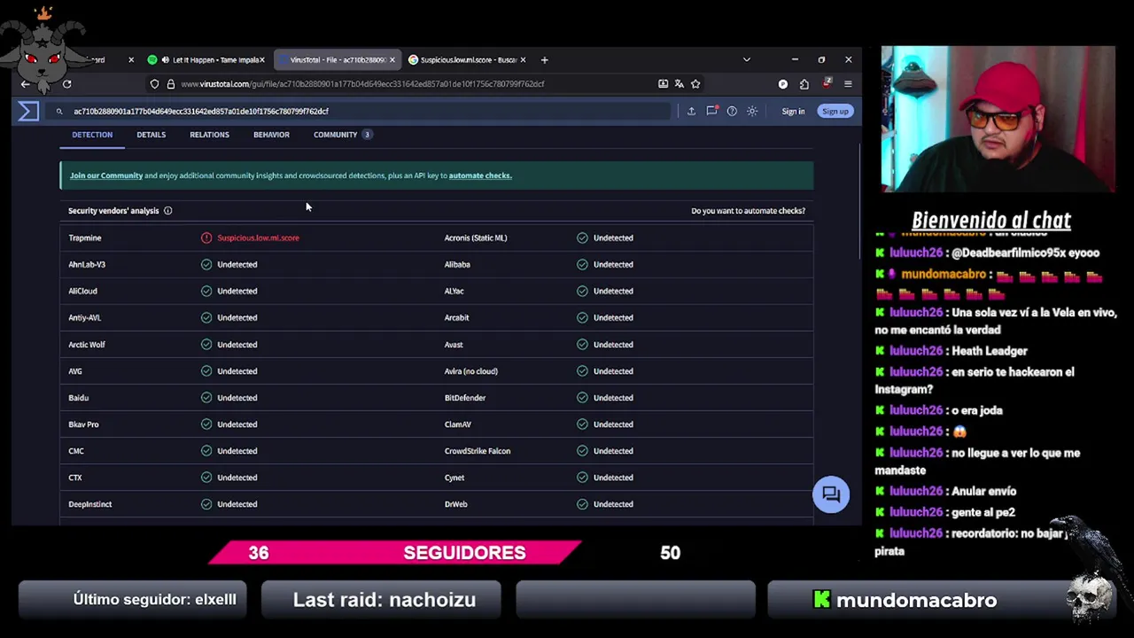Click the automate checks link in banner

pos(480,175)
